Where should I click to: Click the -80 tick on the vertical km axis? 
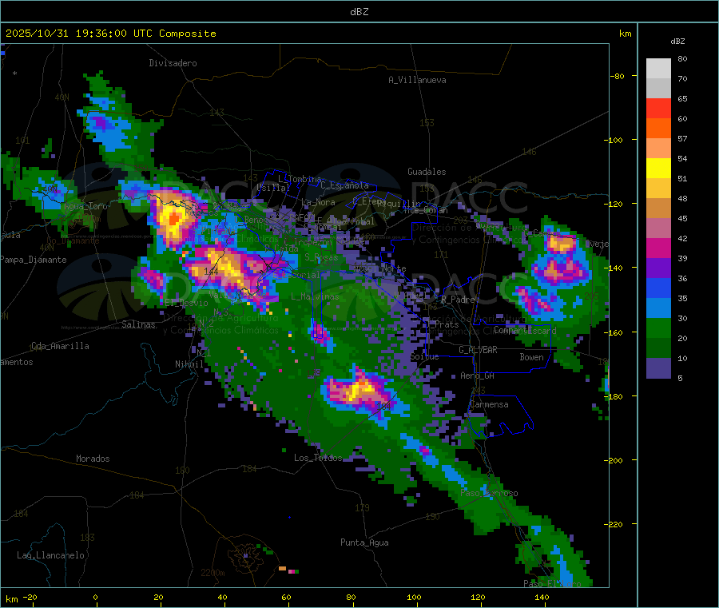click(617, 76)
